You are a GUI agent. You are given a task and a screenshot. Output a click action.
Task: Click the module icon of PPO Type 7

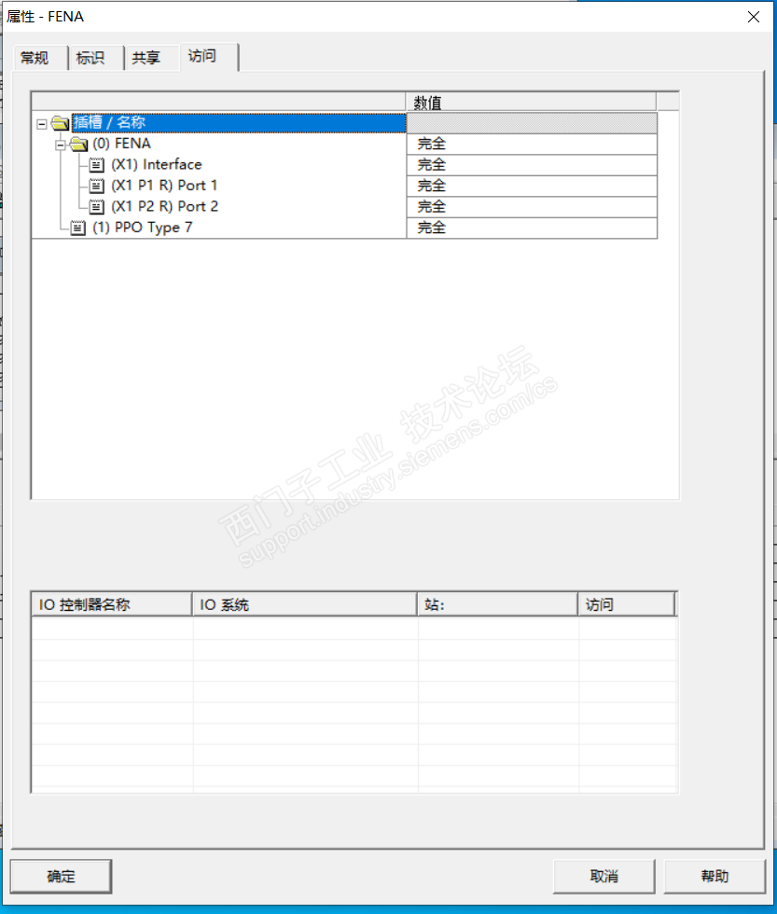point(78,228)
